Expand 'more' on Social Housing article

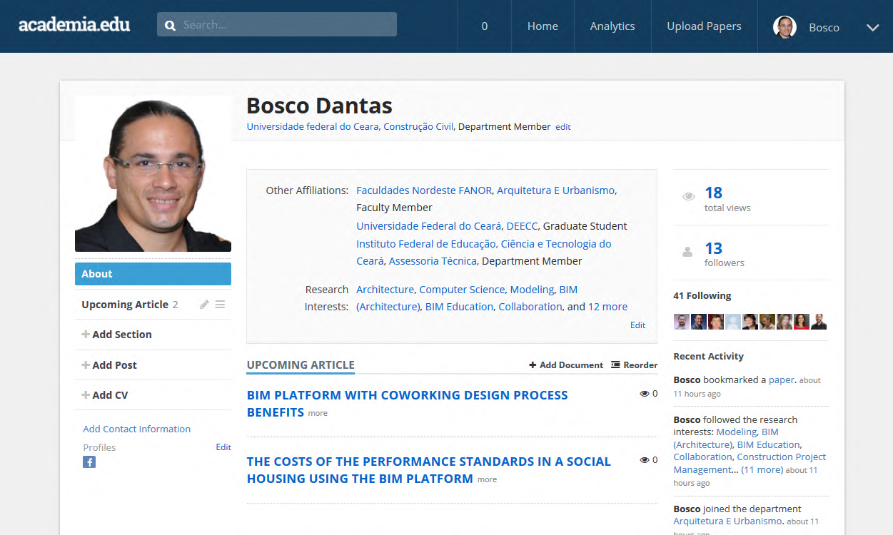[487, 479]
